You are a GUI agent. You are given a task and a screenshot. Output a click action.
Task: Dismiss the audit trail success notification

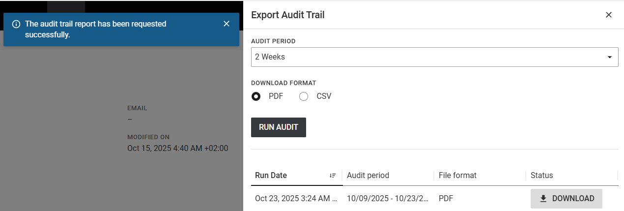coord(227,24)
